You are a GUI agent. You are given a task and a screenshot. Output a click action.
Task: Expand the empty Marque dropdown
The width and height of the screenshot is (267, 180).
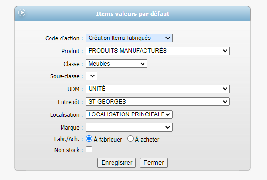(129, 127)
